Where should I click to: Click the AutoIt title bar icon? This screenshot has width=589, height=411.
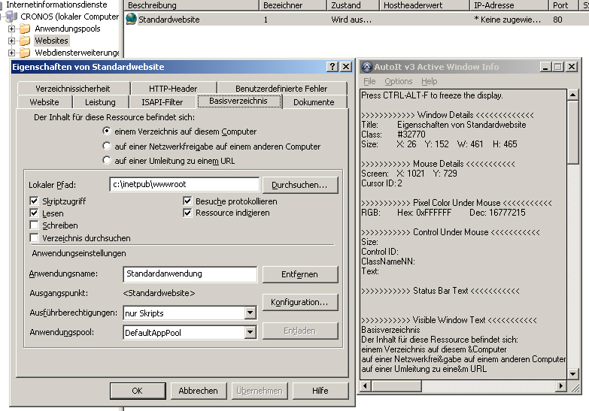coord(367,67)
